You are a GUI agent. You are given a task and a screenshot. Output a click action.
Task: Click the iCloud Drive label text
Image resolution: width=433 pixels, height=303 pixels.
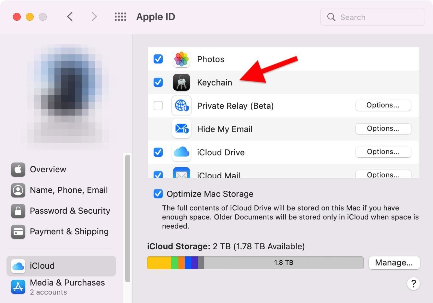(x=221, y=152)
